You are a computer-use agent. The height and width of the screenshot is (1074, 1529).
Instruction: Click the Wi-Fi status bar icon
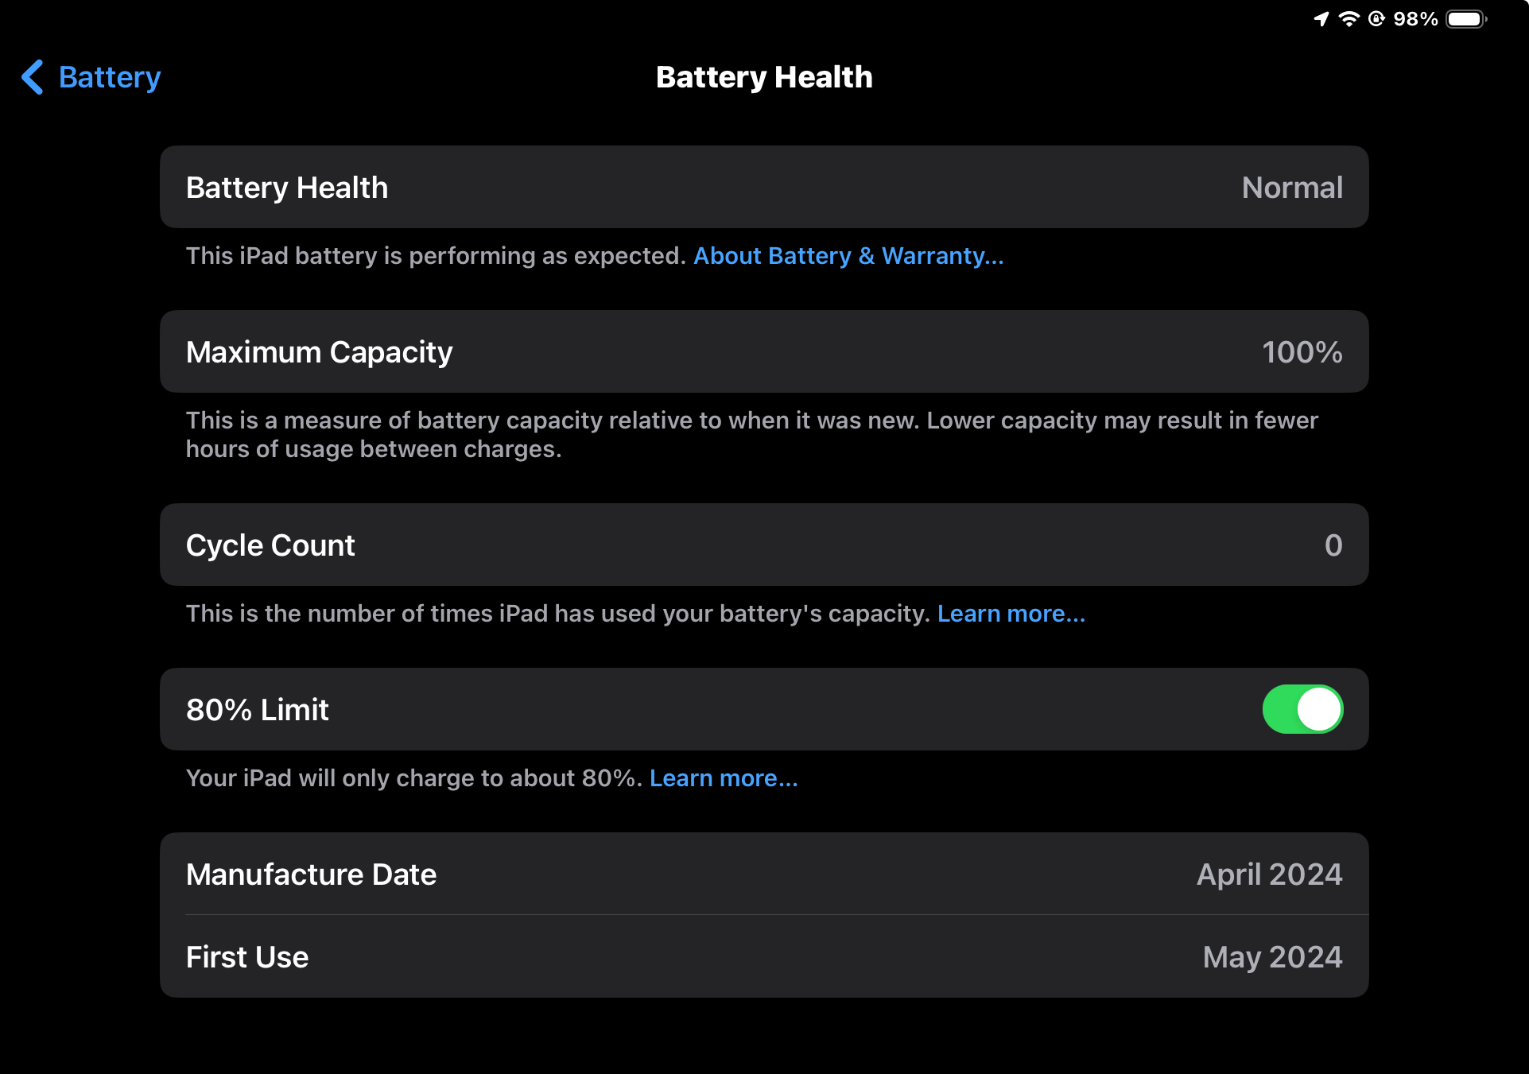1349,19
